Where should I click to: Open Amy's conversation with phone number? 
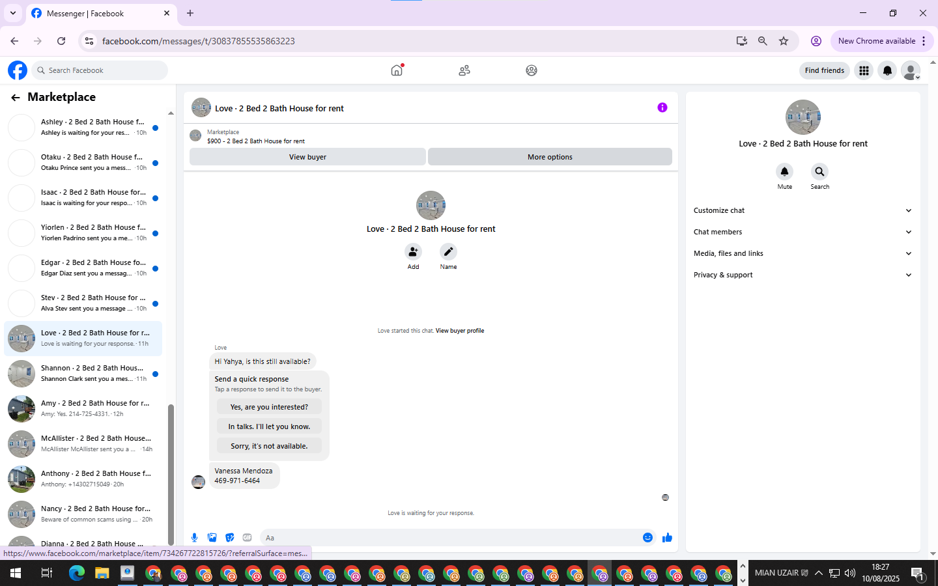tap(83, 409)
